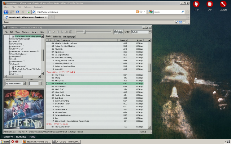This screenshot has width=231, height=144.
Task: Click the Three 6 Mafia album art thumbnail
Action: coord(24,109)
